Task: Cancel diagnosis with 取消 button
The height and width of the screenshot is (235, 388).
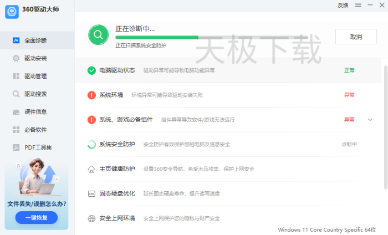Action: [x=356, y=37]
